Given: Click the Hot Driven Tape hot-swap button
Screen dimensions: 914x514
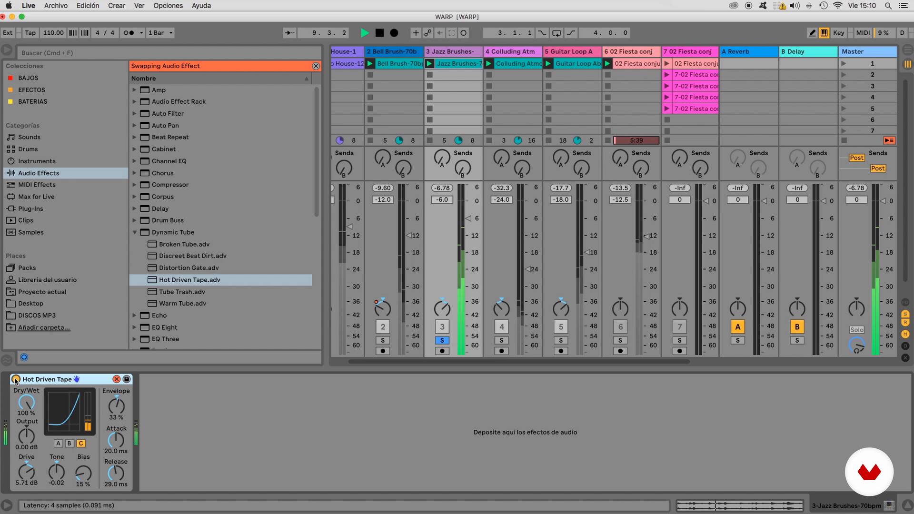Looking at the screenshot, I should [116, 379].
